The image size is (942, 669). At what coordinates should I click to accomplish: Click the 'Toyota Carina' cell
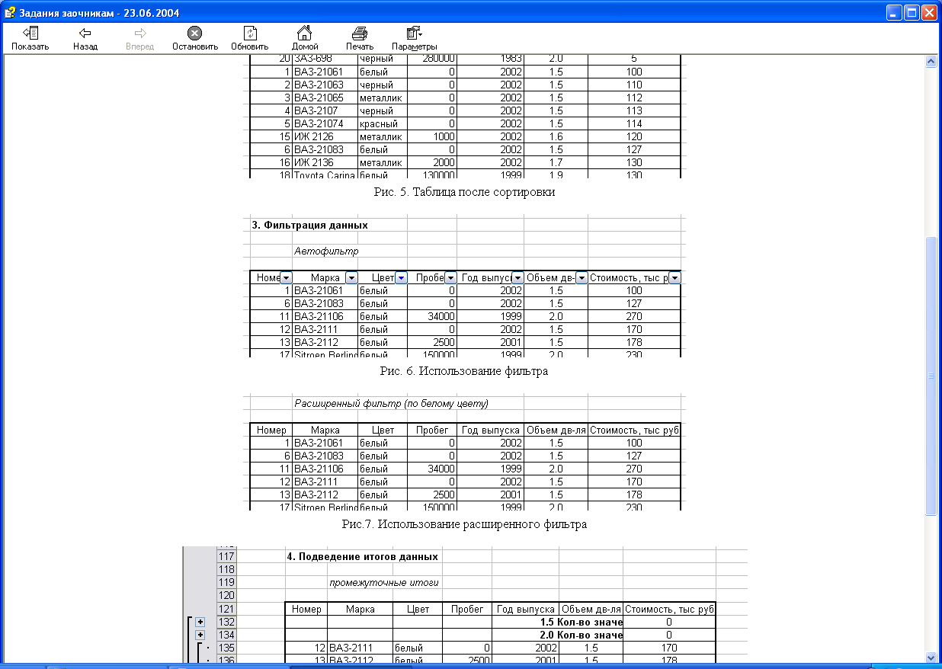[325, 174]
